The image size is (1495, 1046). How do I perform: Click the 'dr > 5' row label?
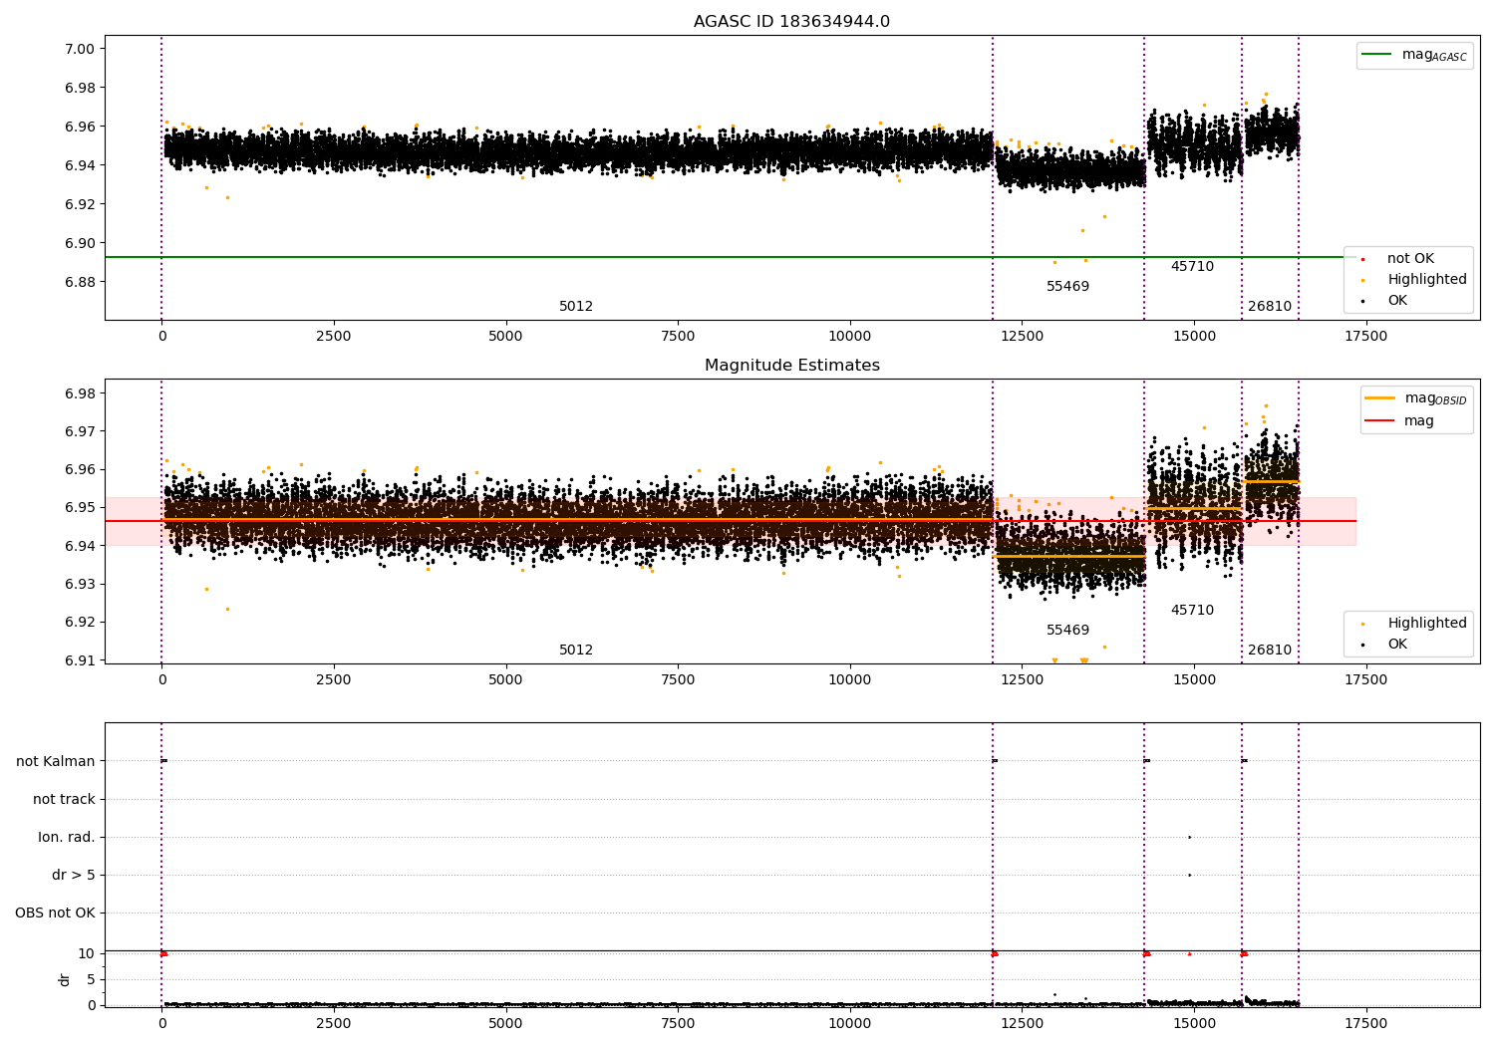coord(74,876)
